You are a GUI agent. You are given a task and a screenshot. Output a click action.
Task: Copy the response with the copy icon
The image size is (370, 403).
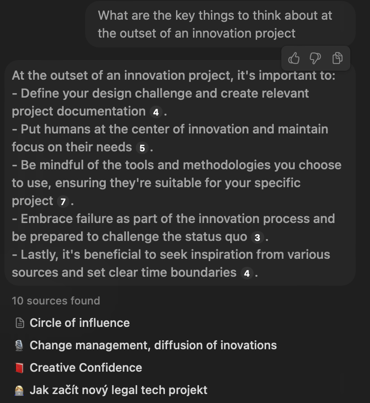click(338, 58)
